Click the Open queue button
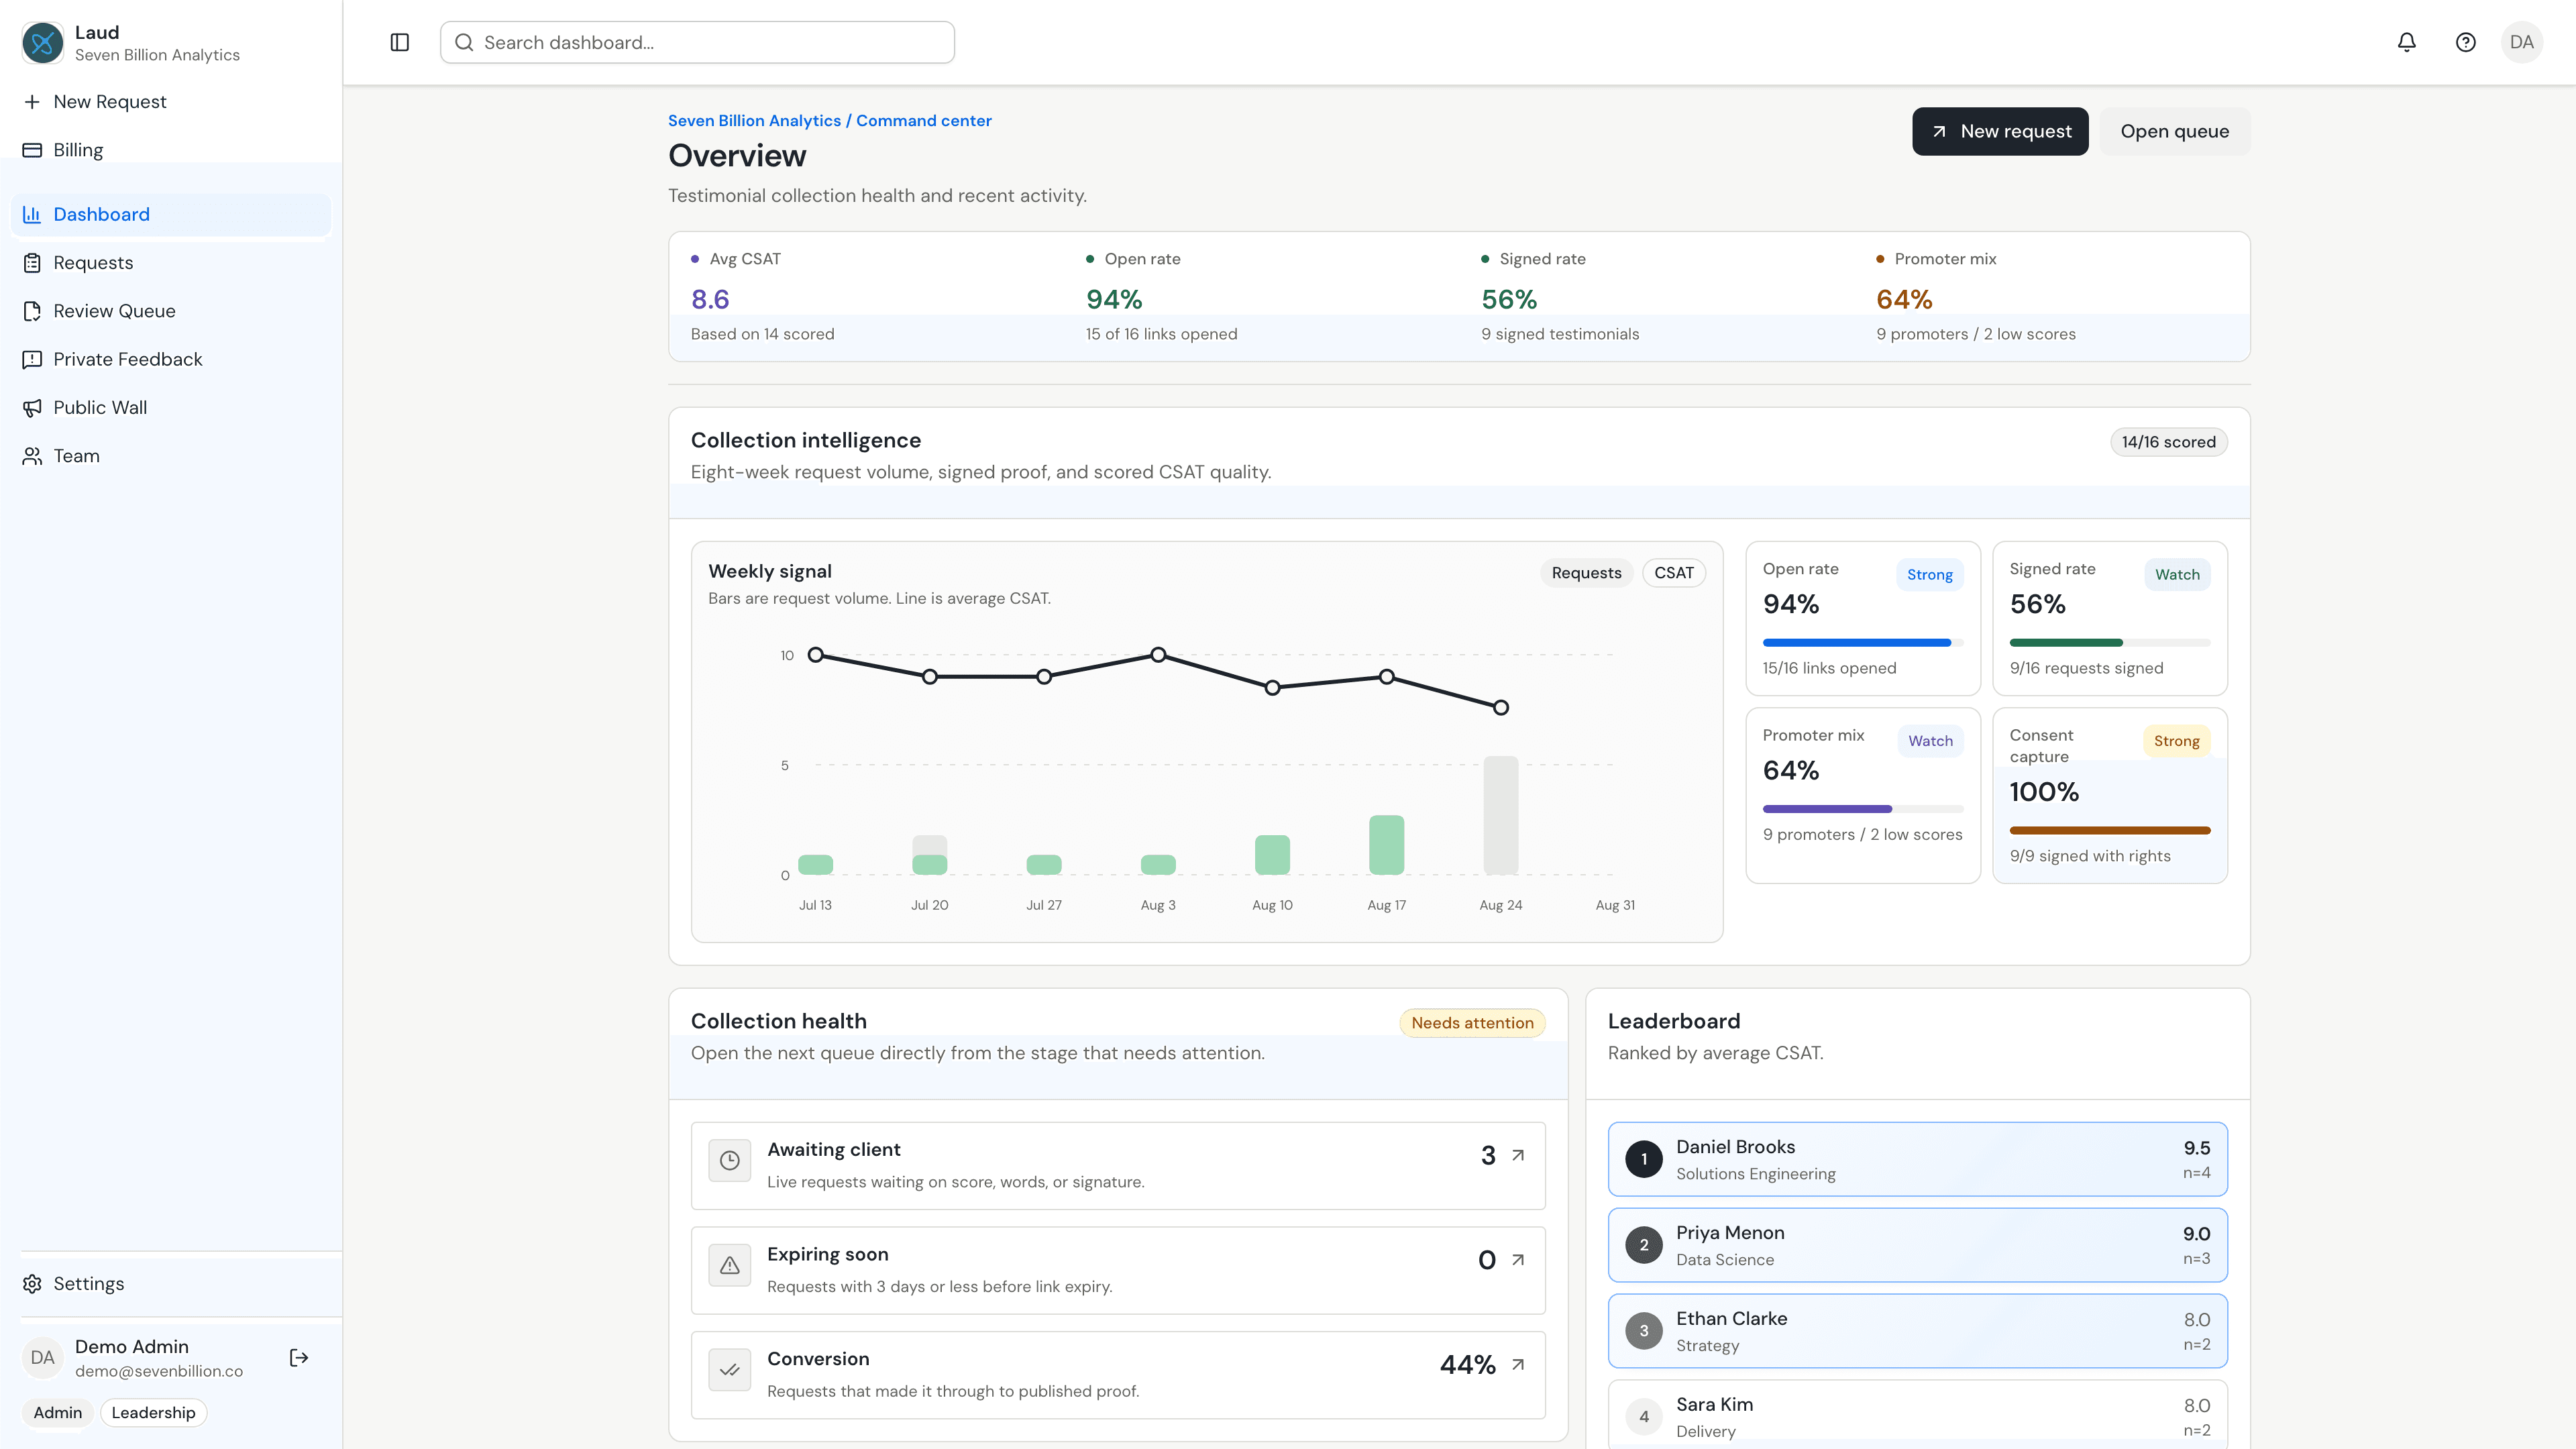The image size is (2576, 1449). tap(2174, 131)
